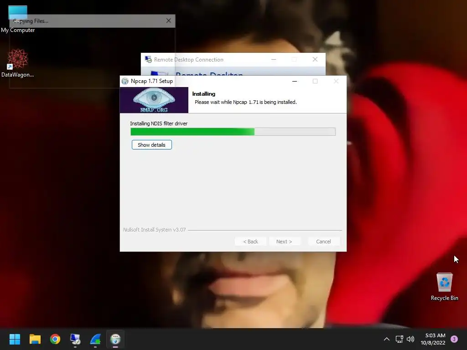The image size is (467, 350).
Task: Click the 'Nullsoft Install System v3.07' text
Action: [154, 230]
